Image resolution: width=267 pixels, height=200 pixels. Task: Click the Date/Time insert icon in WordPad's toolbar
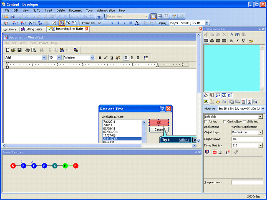point(76,50)
